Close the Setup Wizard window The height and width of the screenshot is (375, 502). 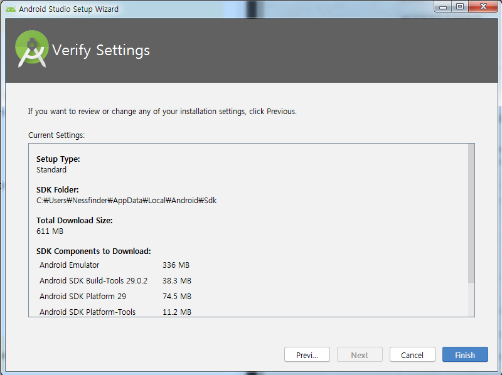[483, 7]
